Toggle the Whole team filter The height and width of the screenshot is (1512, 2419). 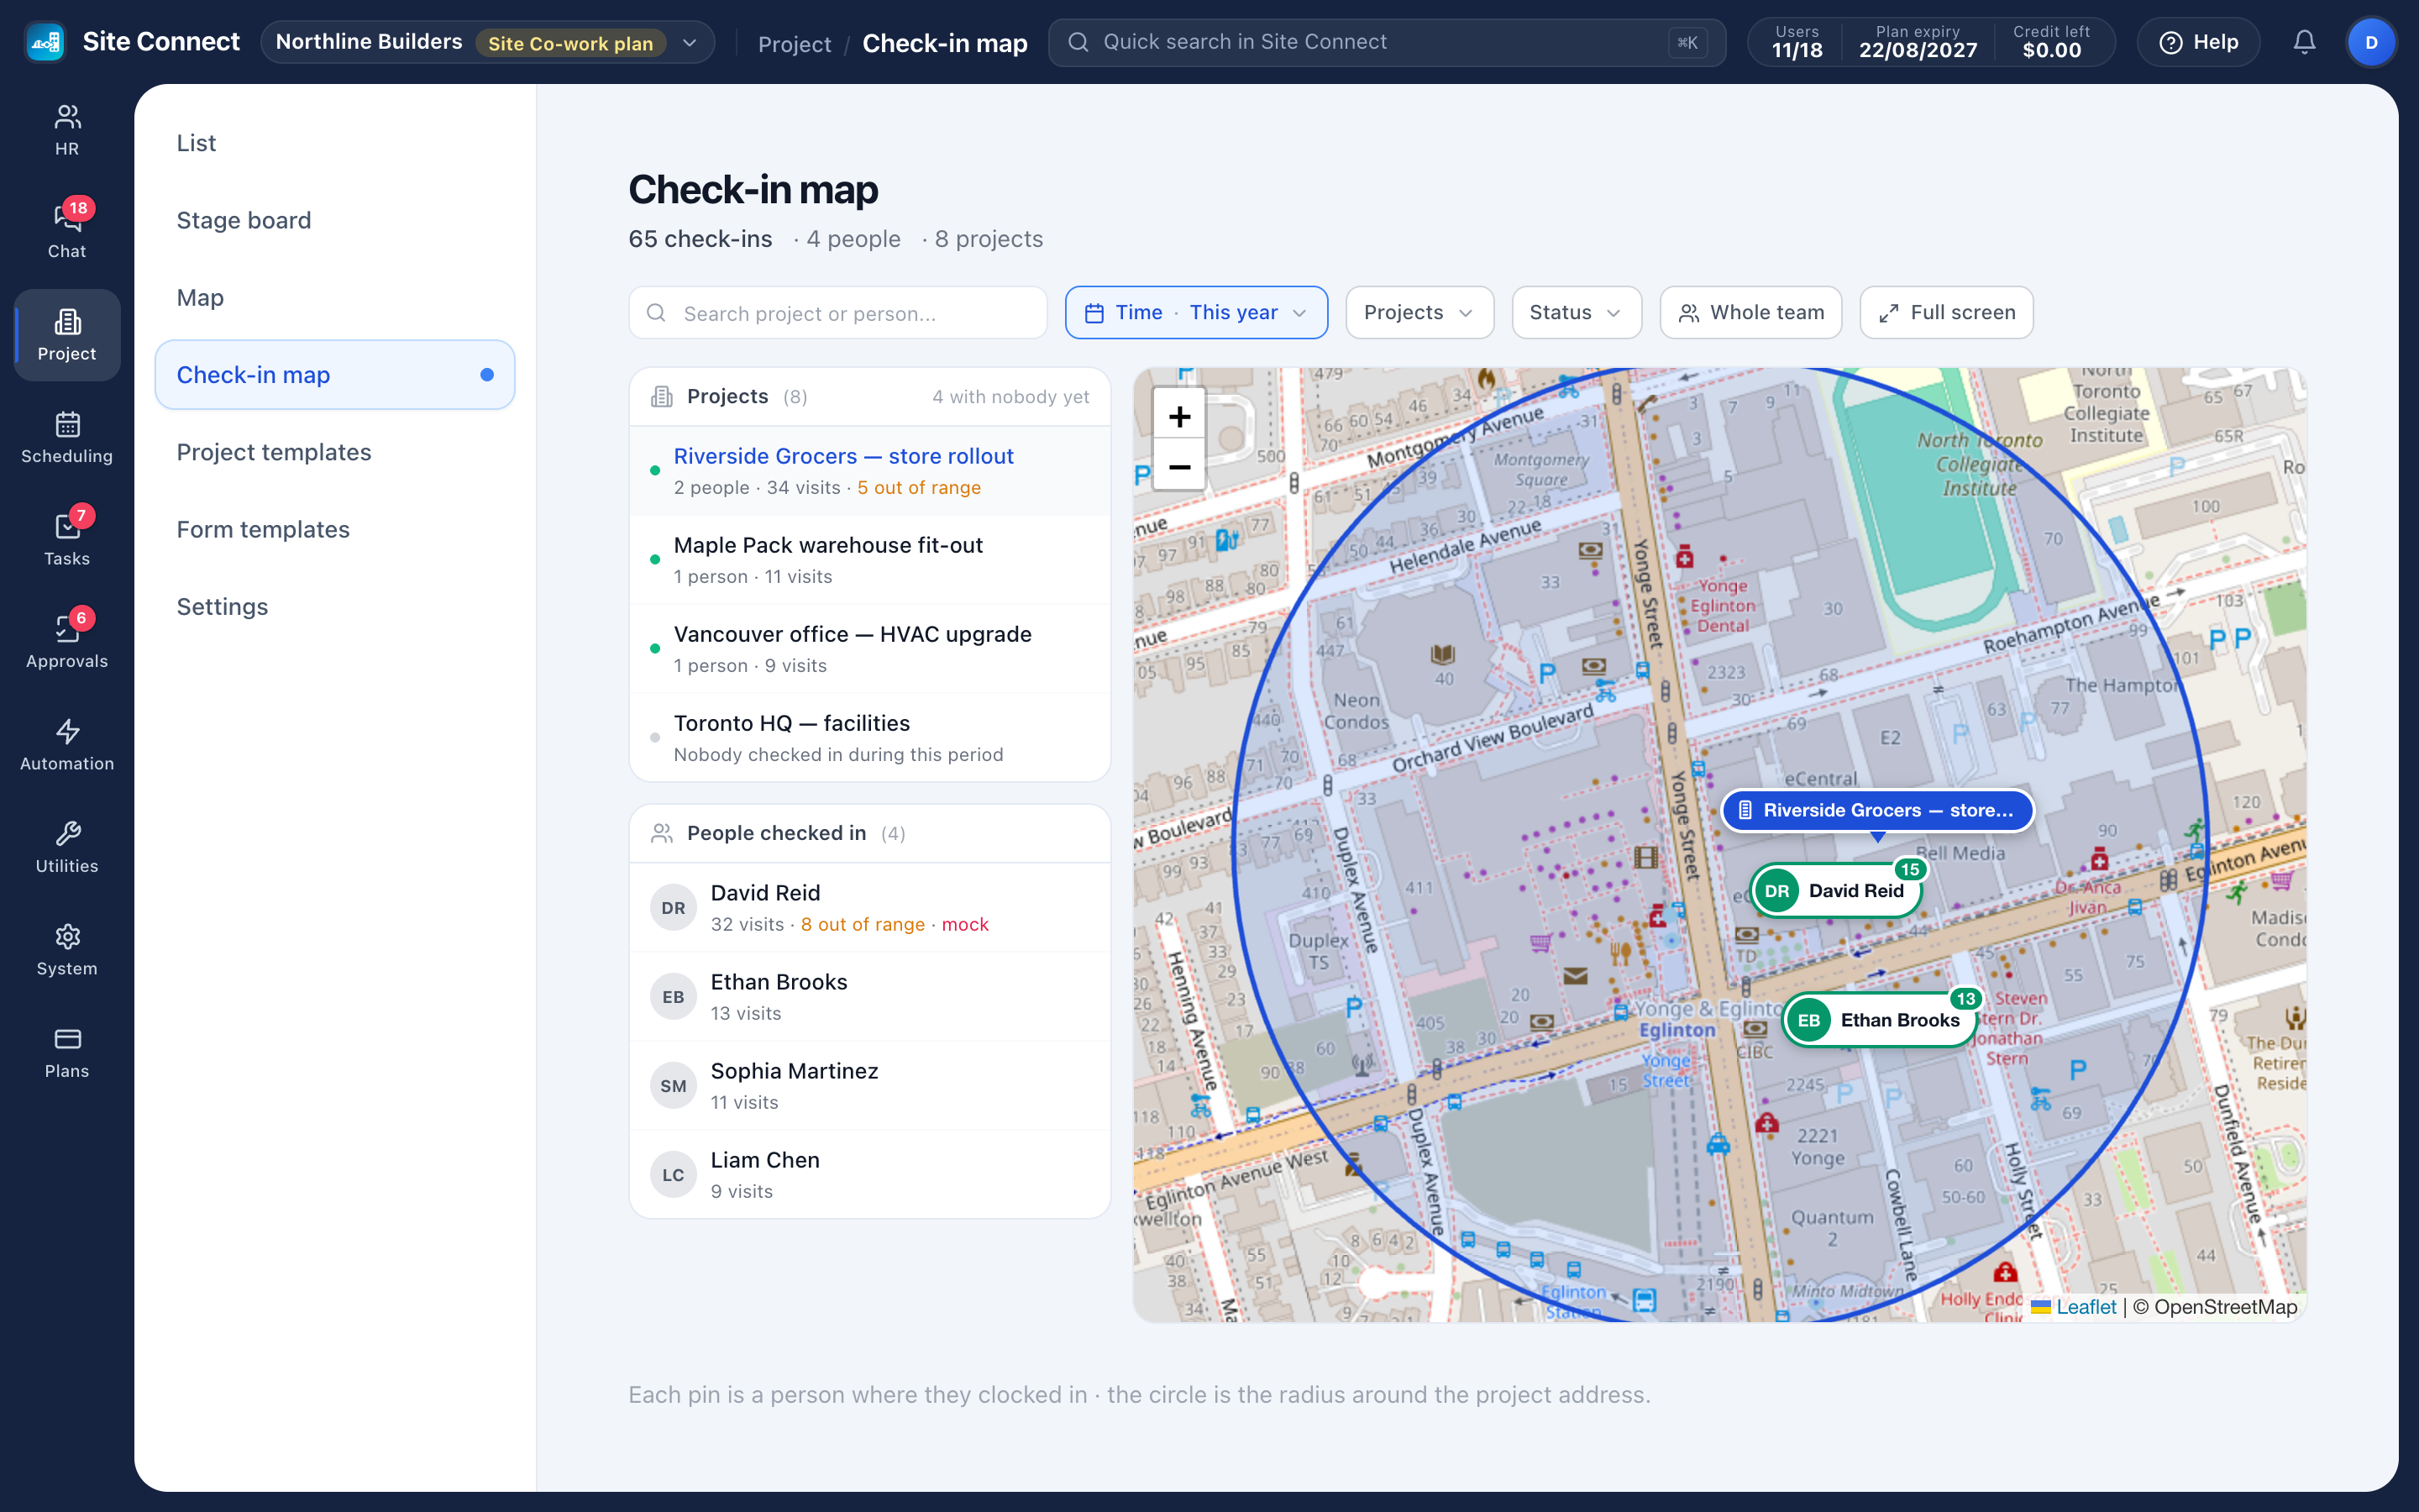(1751, 313)
